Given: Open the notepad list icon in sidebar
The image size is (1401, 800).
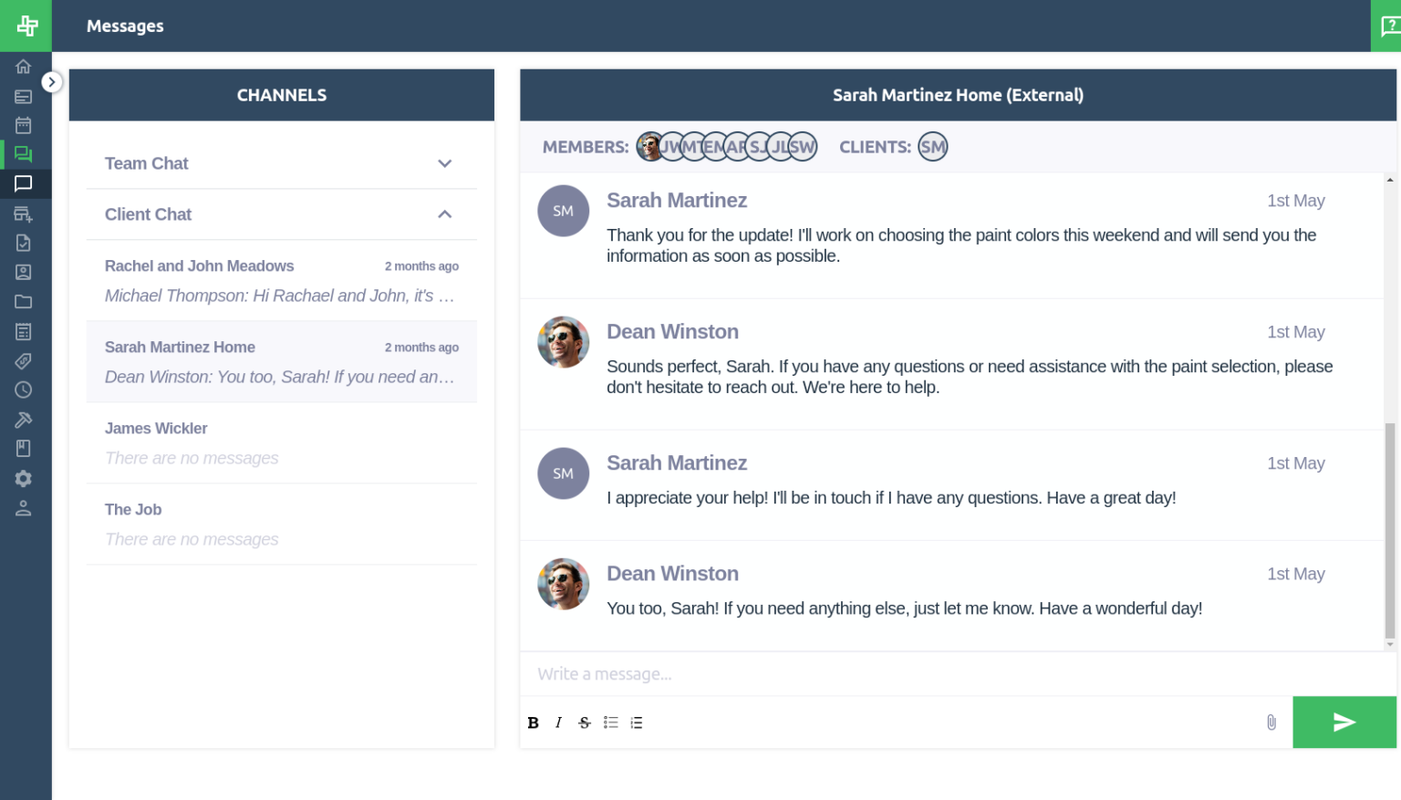Looking at the screenshot, I should coord(24,331).
